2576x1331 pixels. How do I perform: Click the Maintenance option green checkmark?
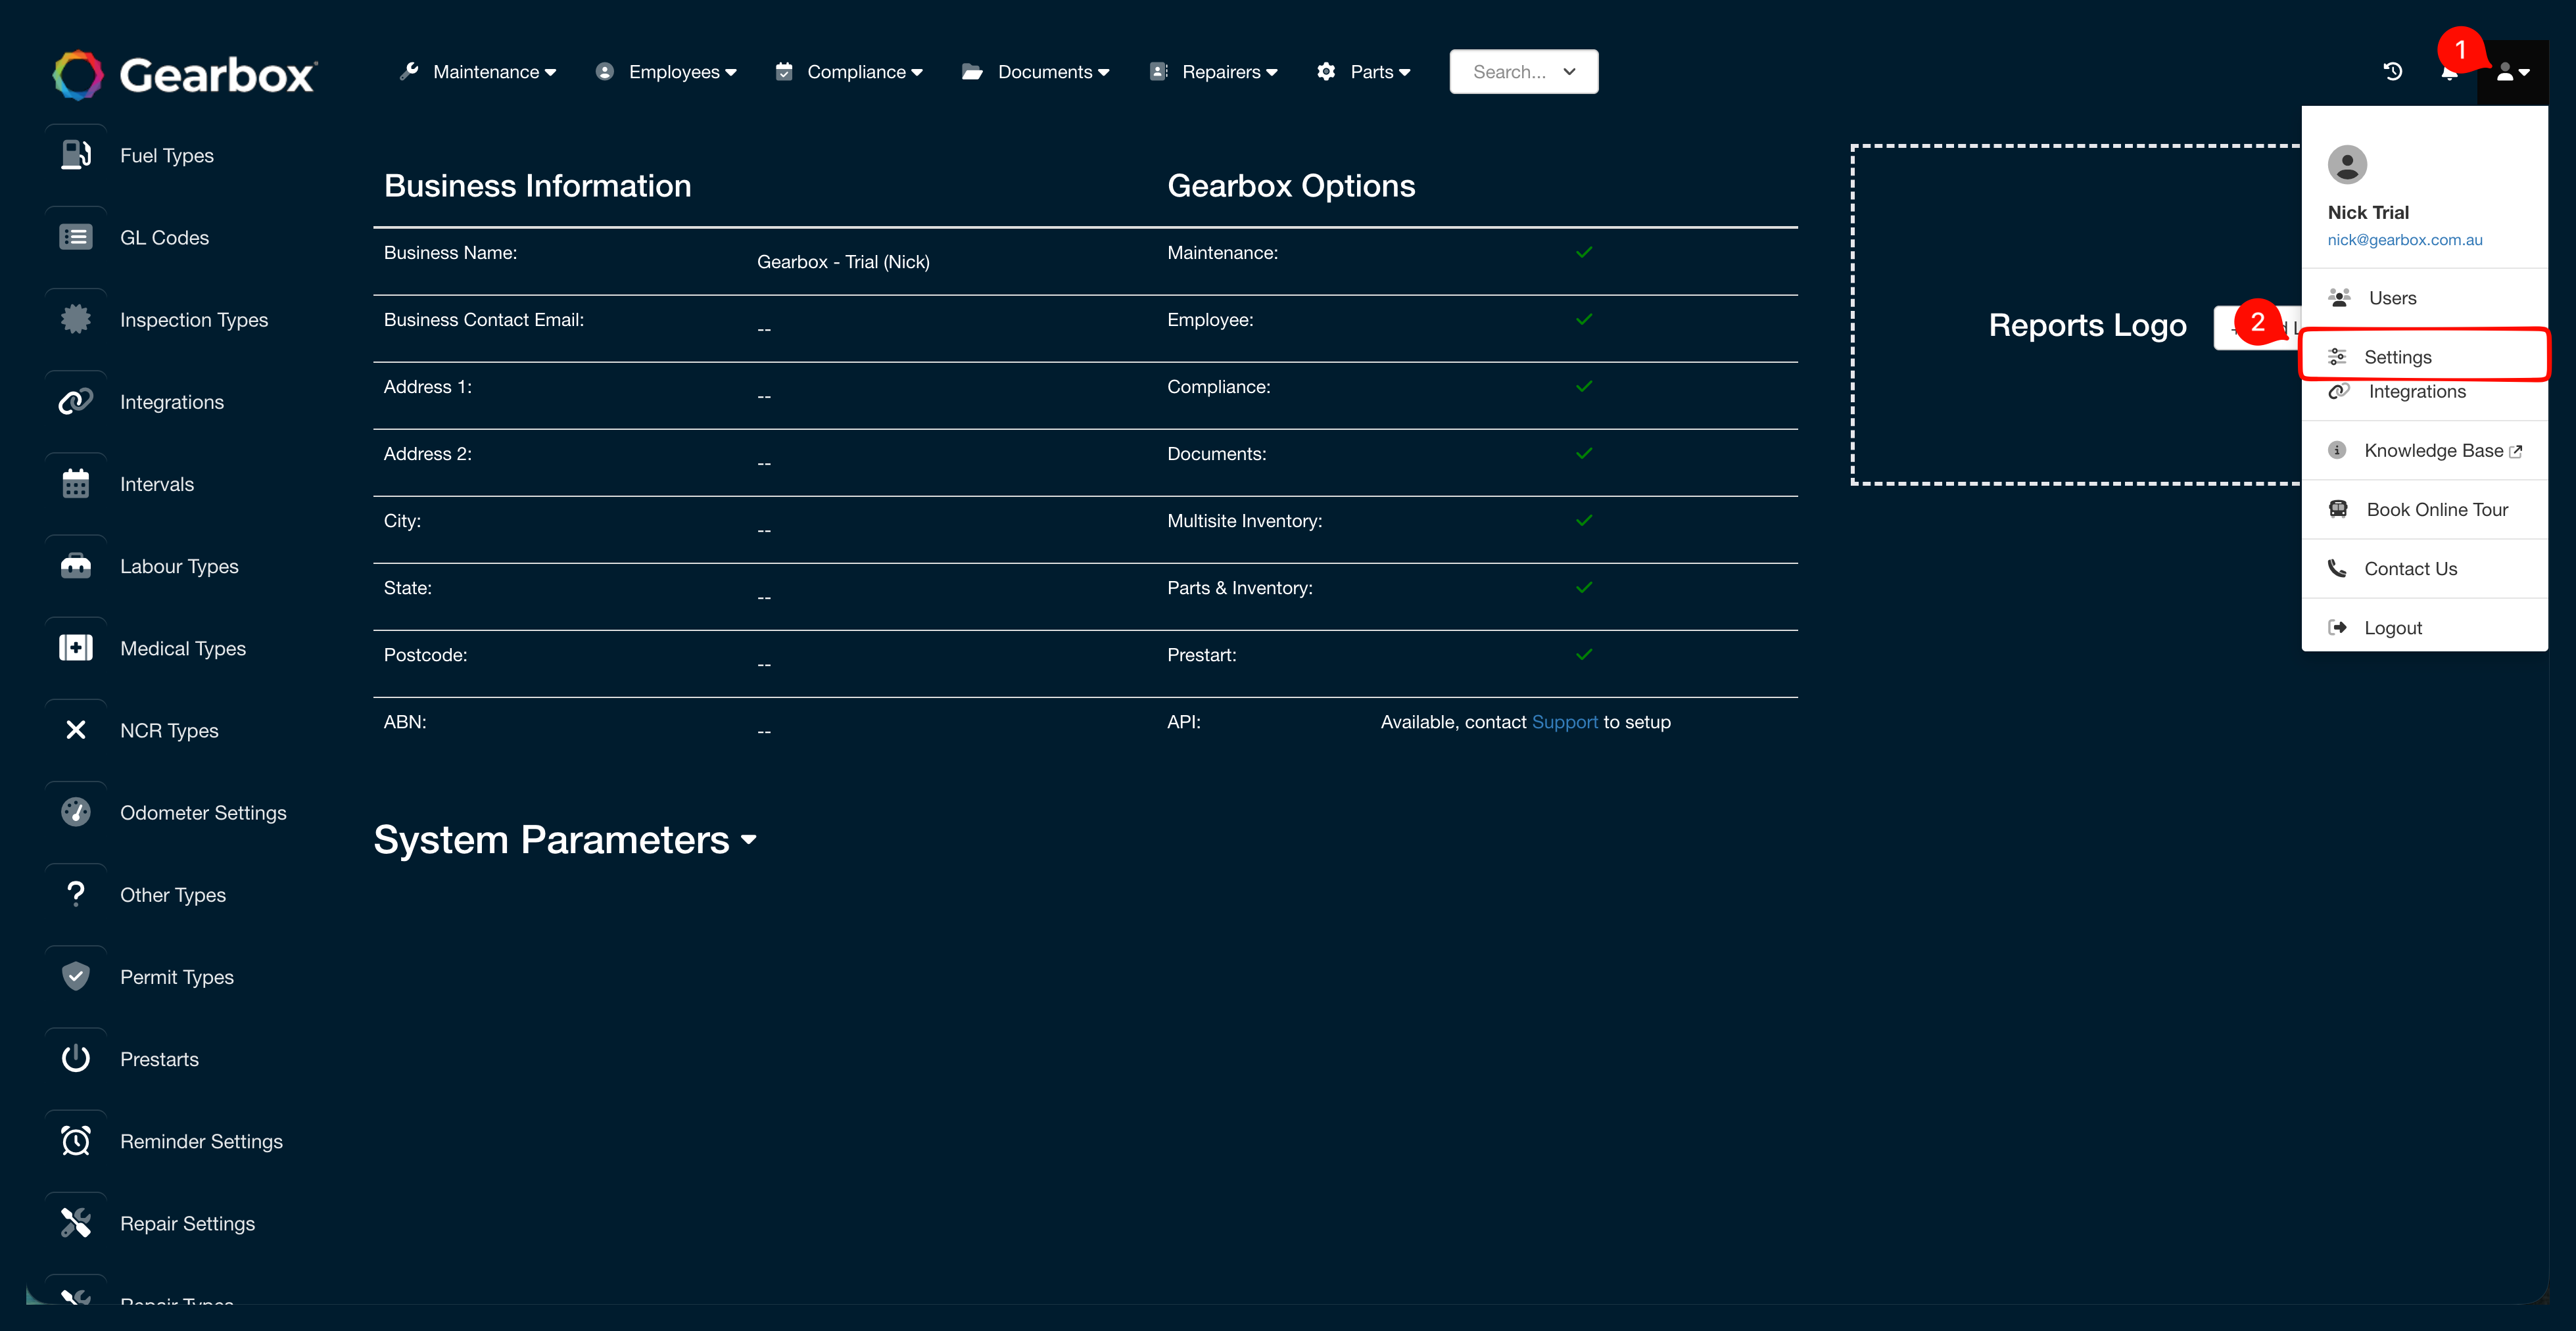(1583, 252)
